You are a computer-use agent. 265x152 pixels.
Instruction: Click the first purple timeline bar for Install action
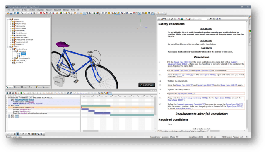85,110
